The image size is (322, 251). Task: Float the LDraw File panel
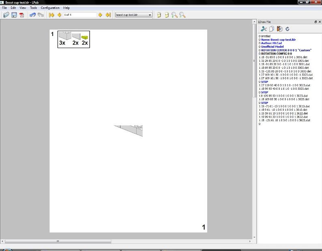point(315,21)
